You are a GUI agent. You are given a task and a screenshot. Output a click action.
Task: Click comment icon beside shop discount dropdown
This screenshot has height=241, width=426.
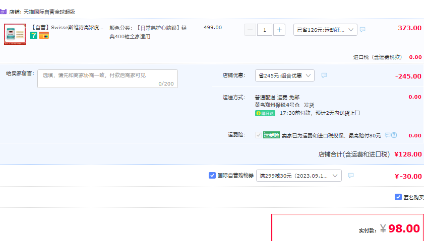[x=324, y=75]
